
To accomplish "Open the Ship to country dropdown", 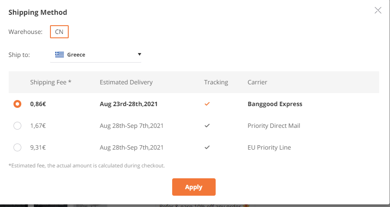I will (x=96, y=54).
